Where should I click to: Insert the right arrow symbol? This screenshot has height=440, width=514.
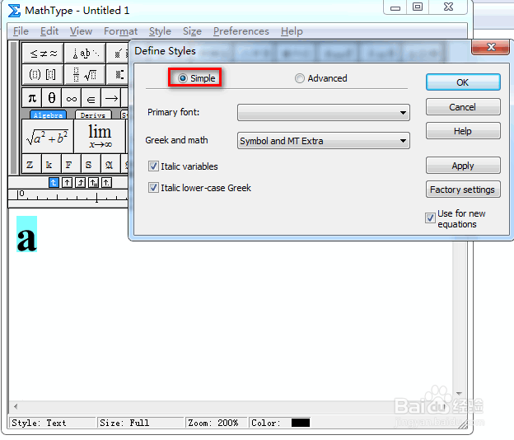pyautogui.click(x=111, y=98)
